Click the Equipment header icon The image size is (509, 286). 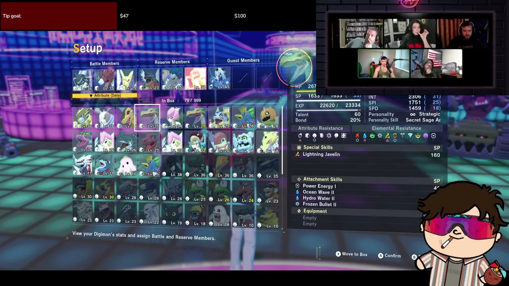pos(299,211)
